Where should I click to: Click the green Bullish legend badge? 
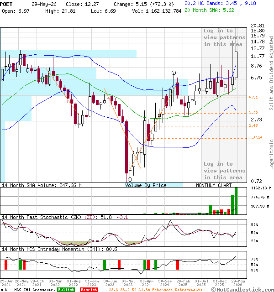(x=66, y=290)
